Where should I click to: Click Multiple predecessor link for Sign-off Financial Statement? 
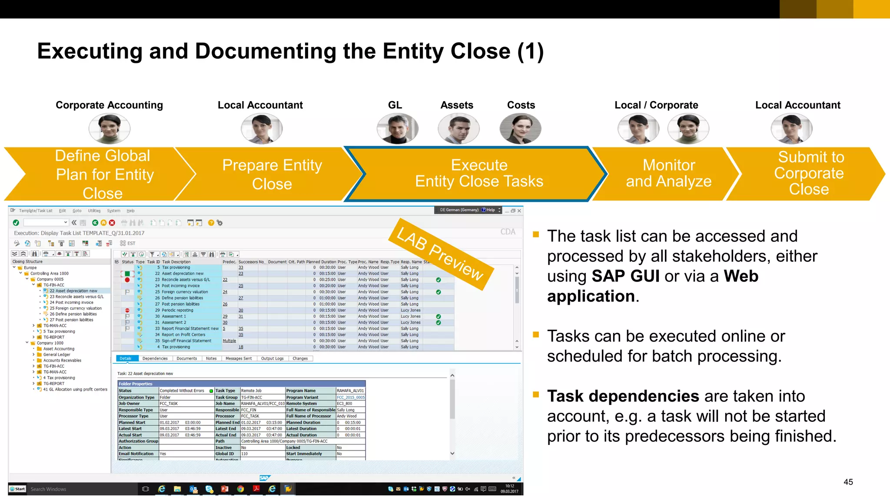pos(229,341)
